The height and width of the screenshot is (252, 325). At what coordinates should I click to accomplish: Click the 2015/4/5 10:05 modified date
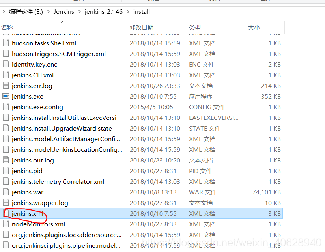(151, 107)
